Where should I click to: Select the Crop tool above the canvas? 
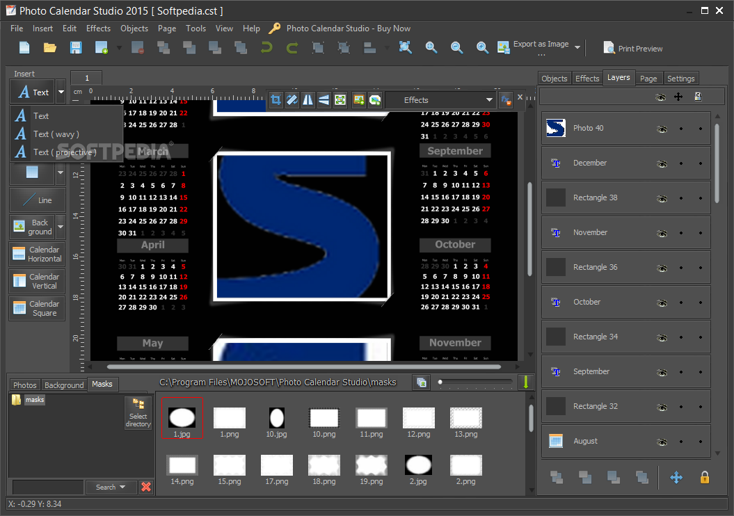tap(276, 100)
